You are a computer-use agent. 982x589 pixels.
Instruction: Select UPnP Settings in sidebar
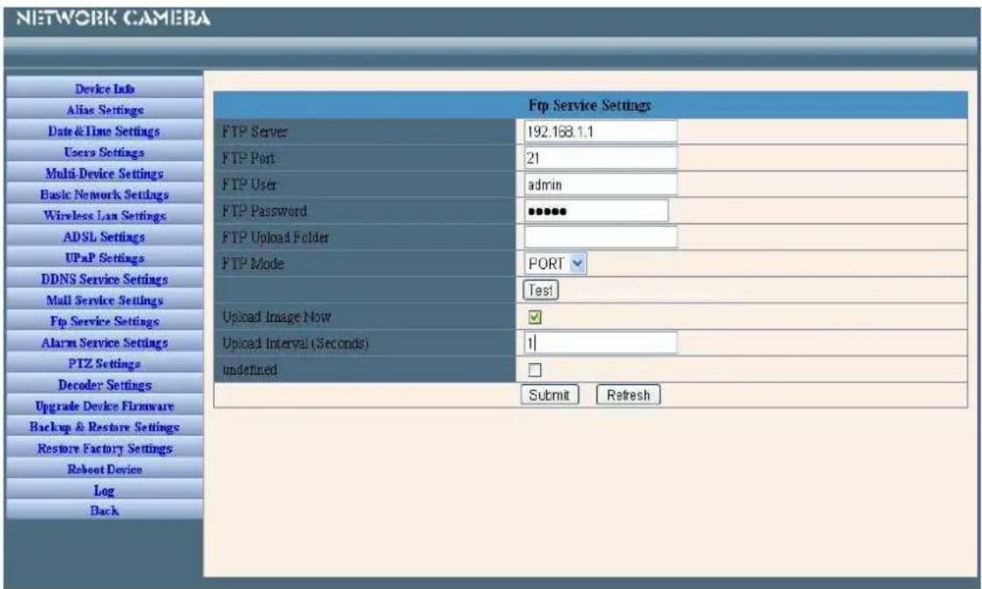click(105, 258)
